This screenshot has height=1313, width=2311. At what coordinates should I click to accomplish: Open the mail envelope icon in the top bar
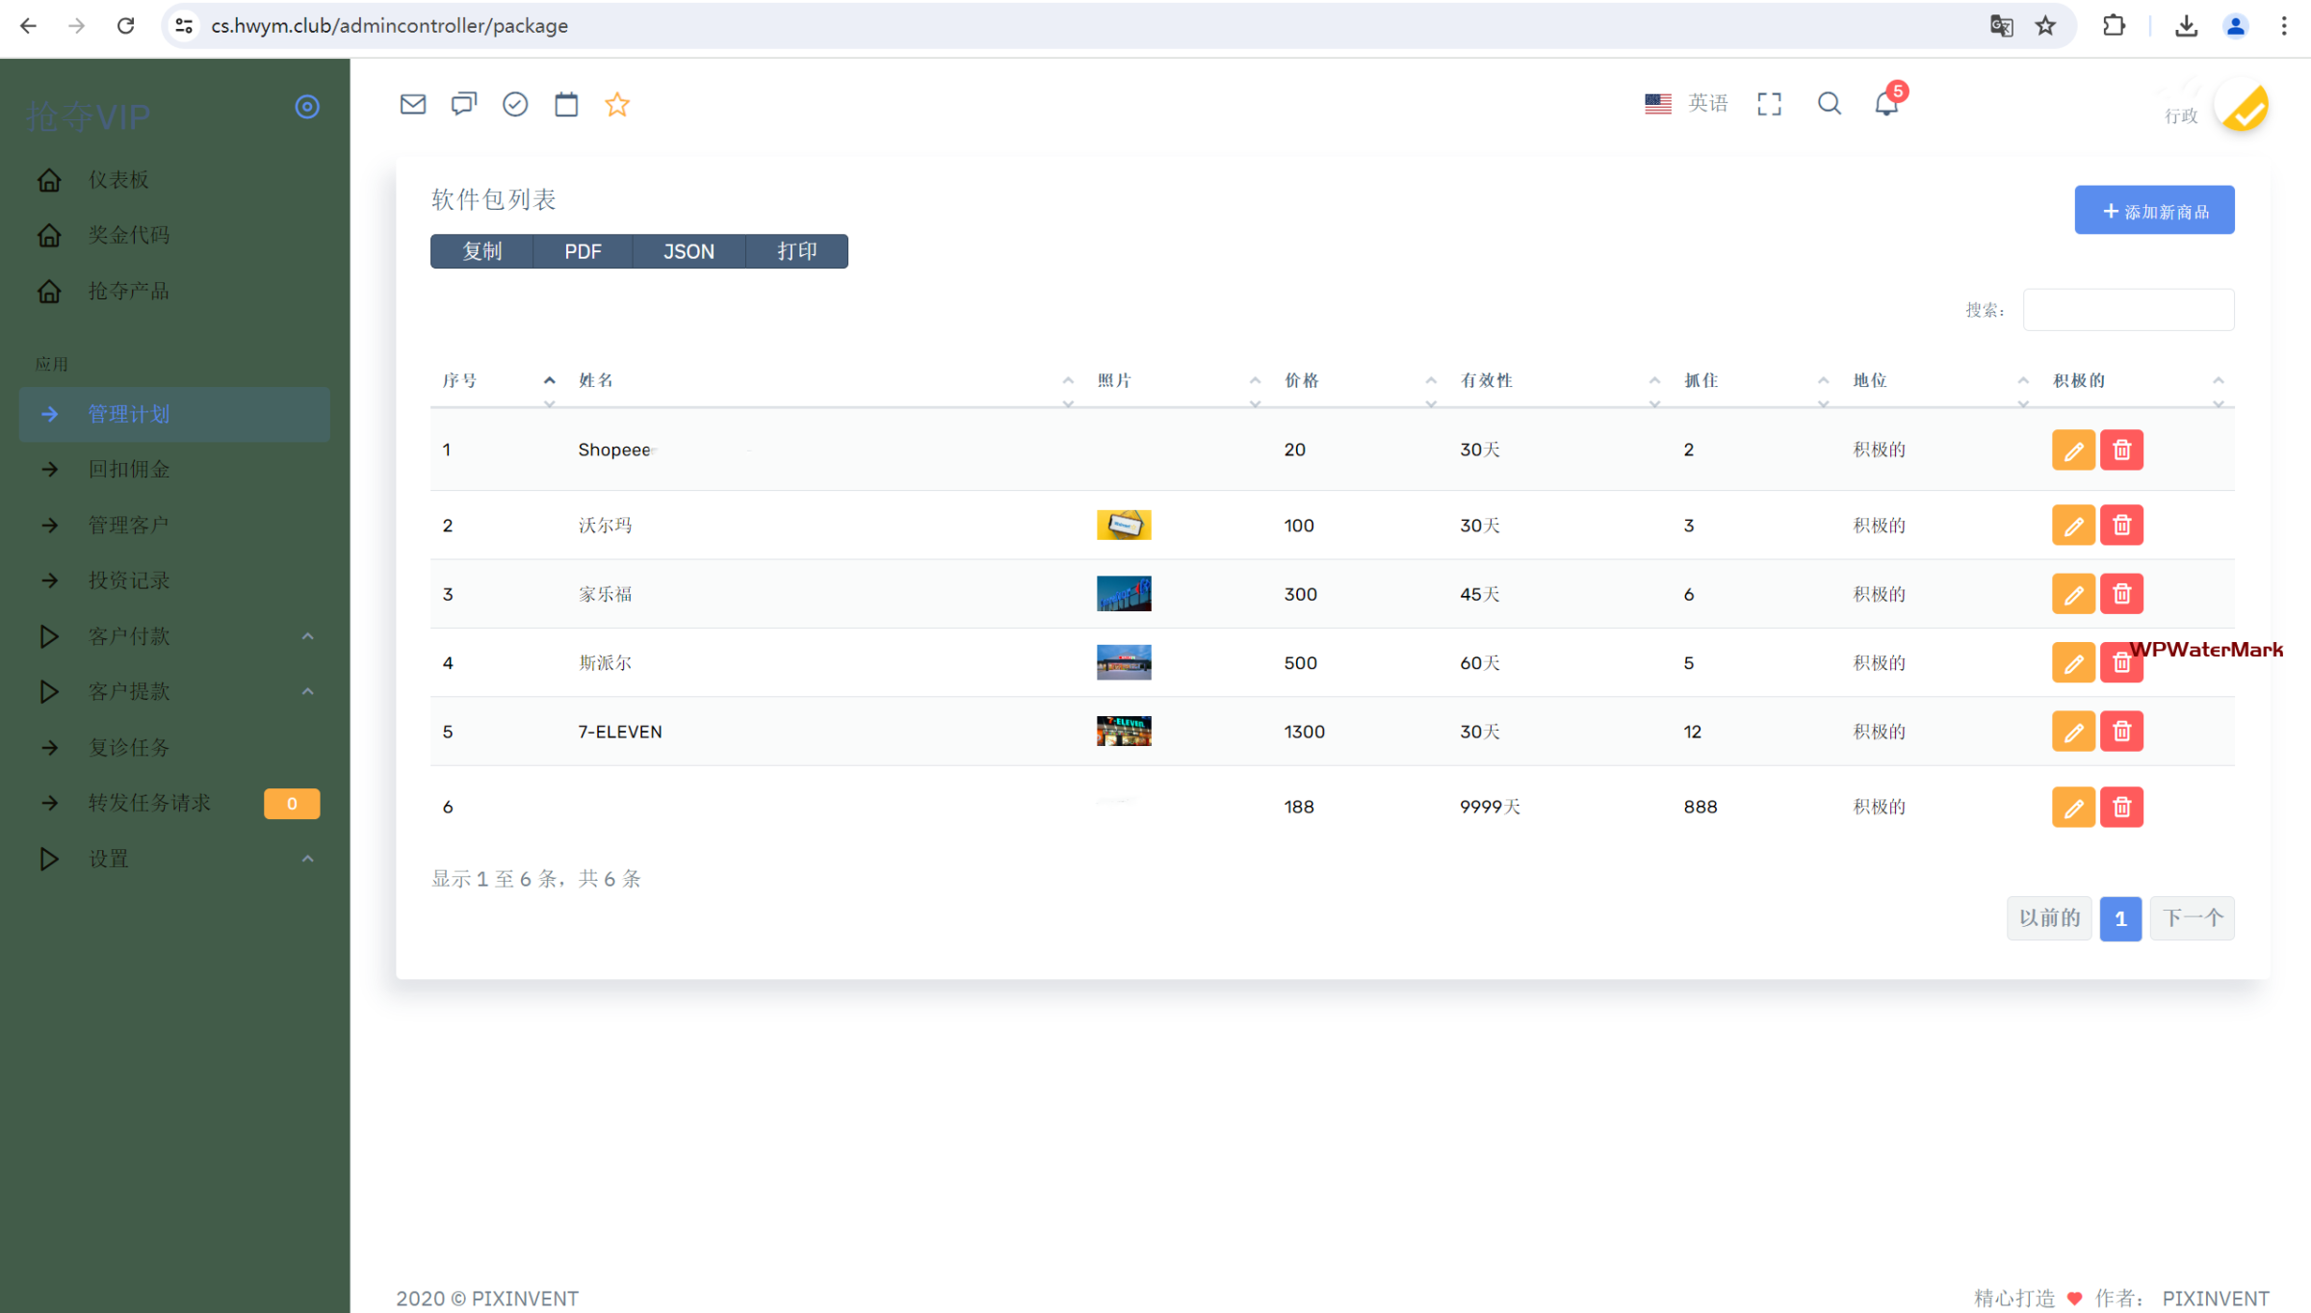click(412, 104)
